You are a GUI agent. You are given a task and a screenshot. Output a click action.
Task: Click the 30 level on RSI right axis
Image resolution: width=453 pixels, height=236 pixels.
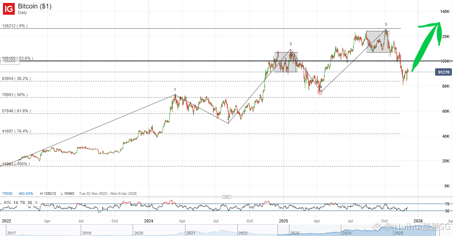tap(447, 211)
